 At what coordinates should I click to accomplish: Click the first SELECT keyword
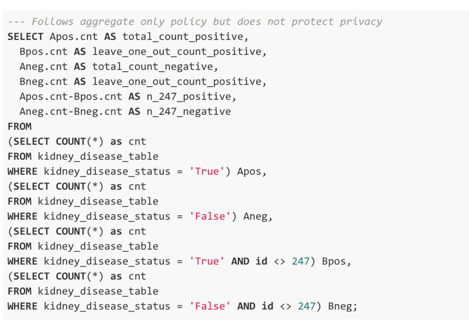point(25,37)
